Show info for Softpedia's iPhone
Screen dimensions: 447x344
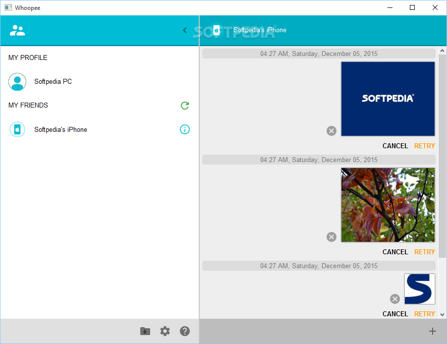tap(185, 129)
